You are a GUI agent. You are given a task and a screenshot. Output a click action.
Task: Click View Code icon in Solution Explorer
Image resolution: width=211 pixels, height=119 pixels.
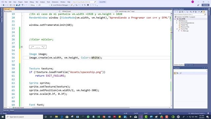coord(199,12)
